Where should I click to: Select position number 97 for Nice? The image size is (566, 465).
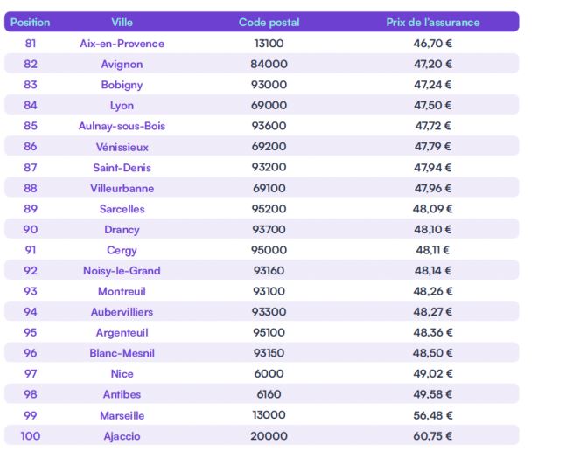click(x=31, y=373)
